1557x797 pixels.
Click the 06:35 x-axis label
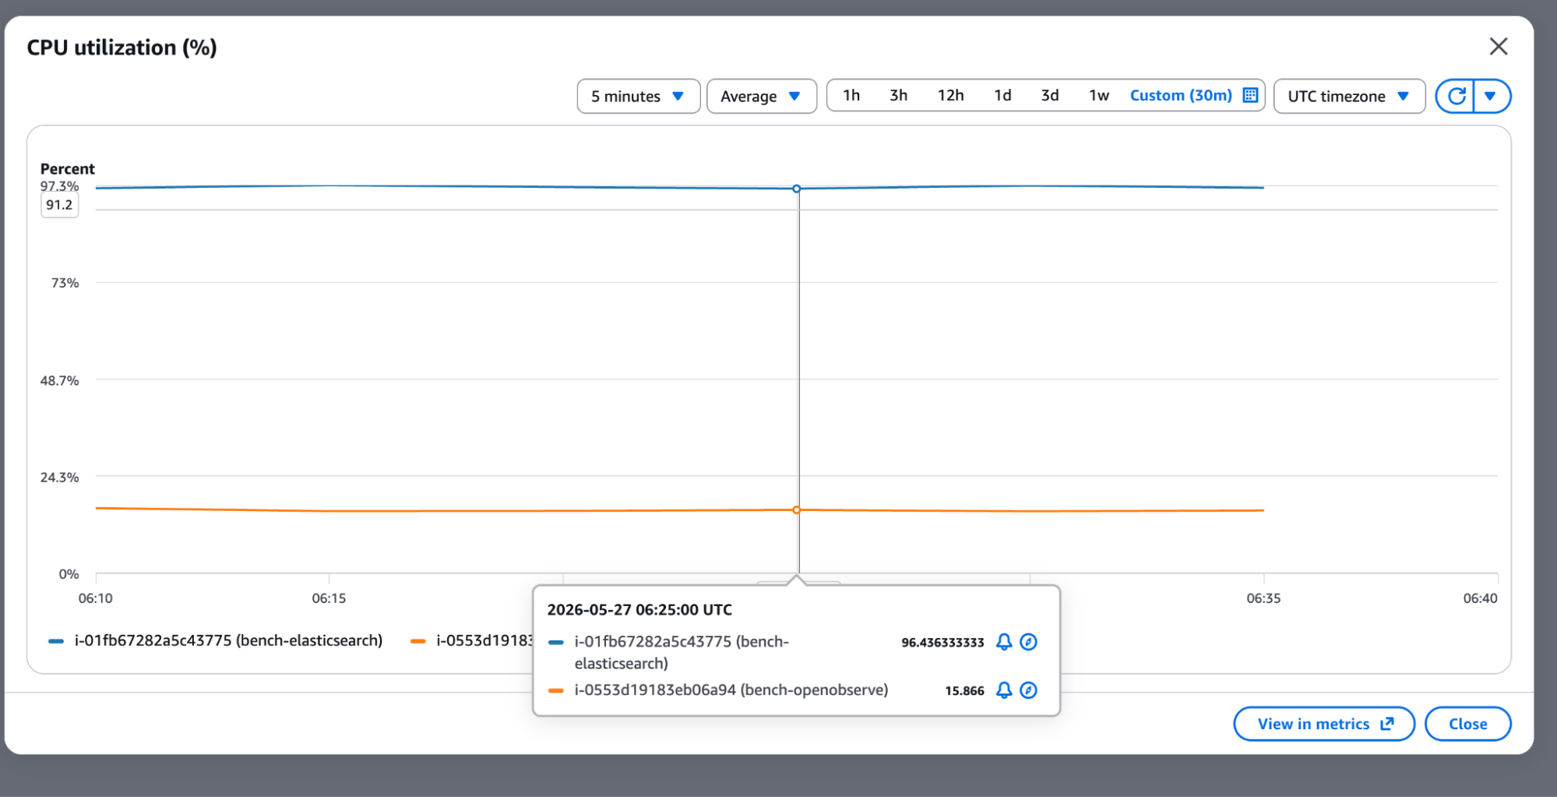click(x=1263, y=598)
